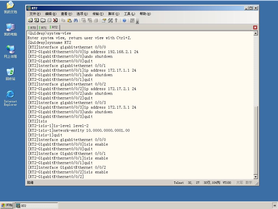Click the Print Screen icon
The height and width of the screenshot is (209, 278).
(x=84, y=20)
